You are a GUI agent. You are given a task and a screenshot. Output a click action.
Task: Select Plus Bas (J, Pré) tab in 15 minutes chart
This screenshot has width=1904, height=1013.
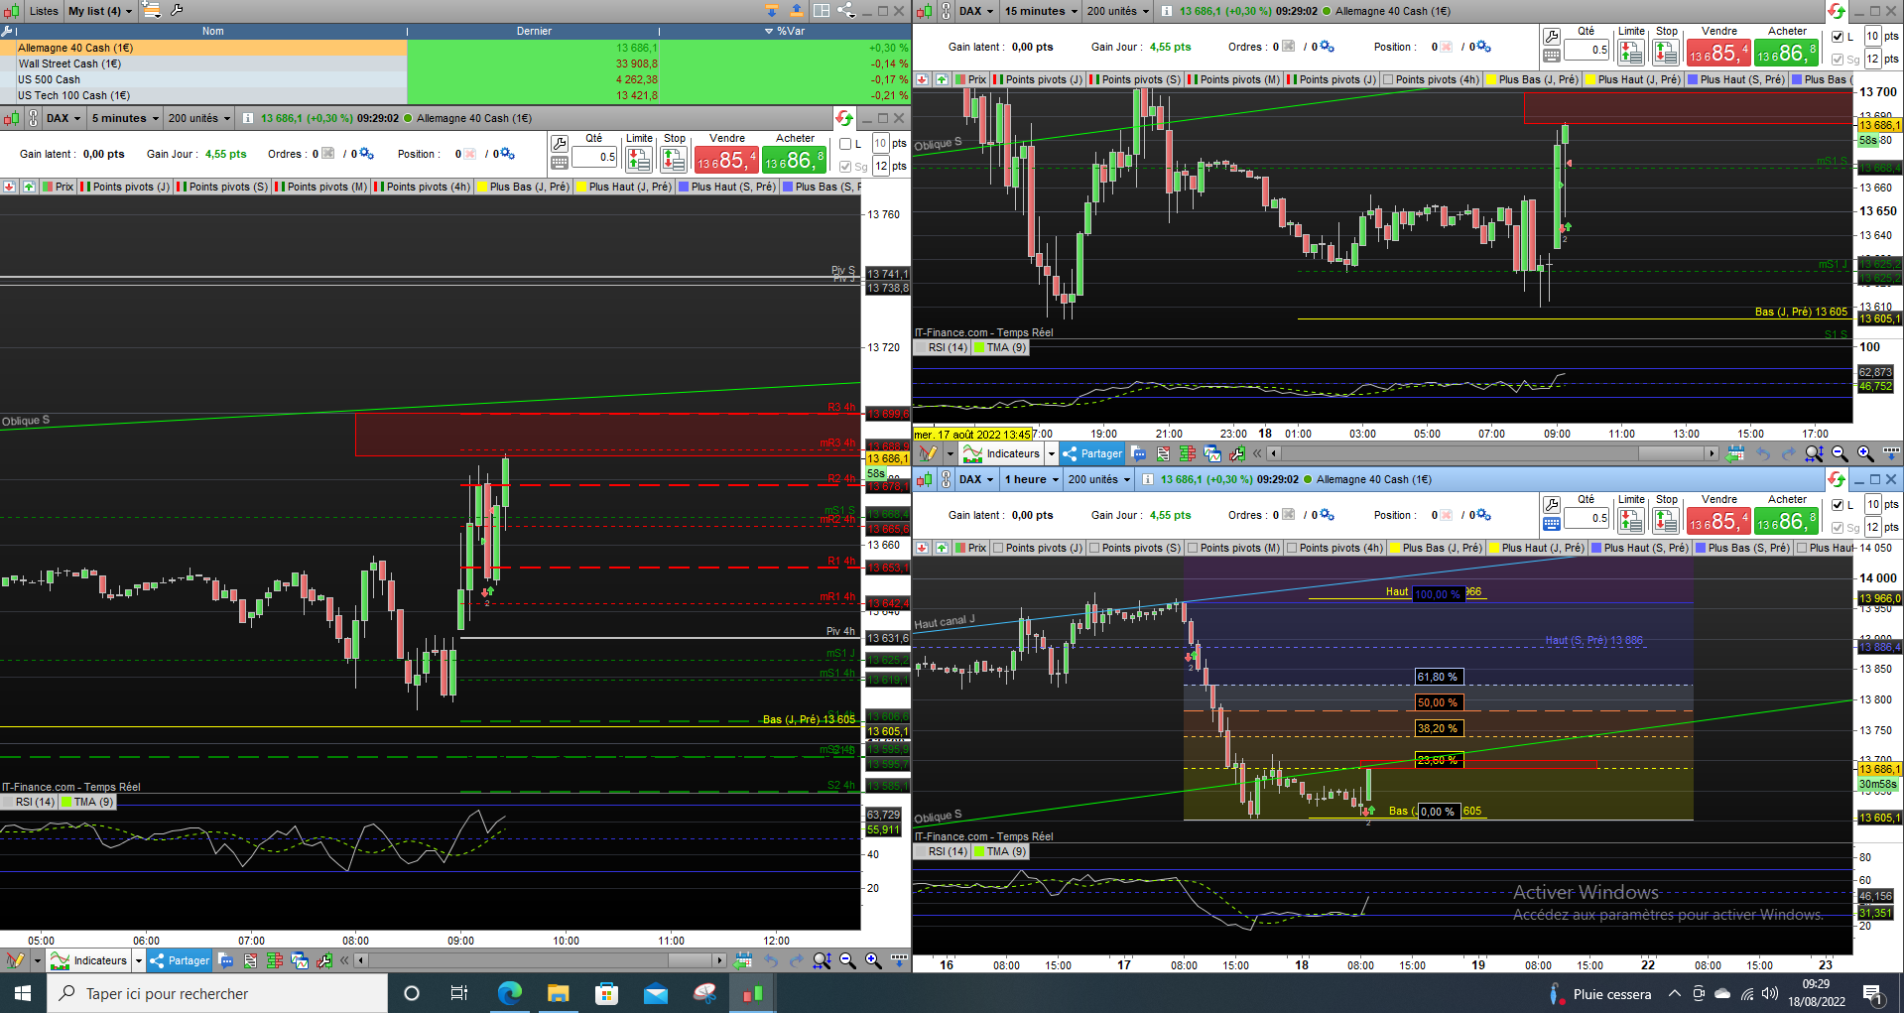pos(1531,79)
